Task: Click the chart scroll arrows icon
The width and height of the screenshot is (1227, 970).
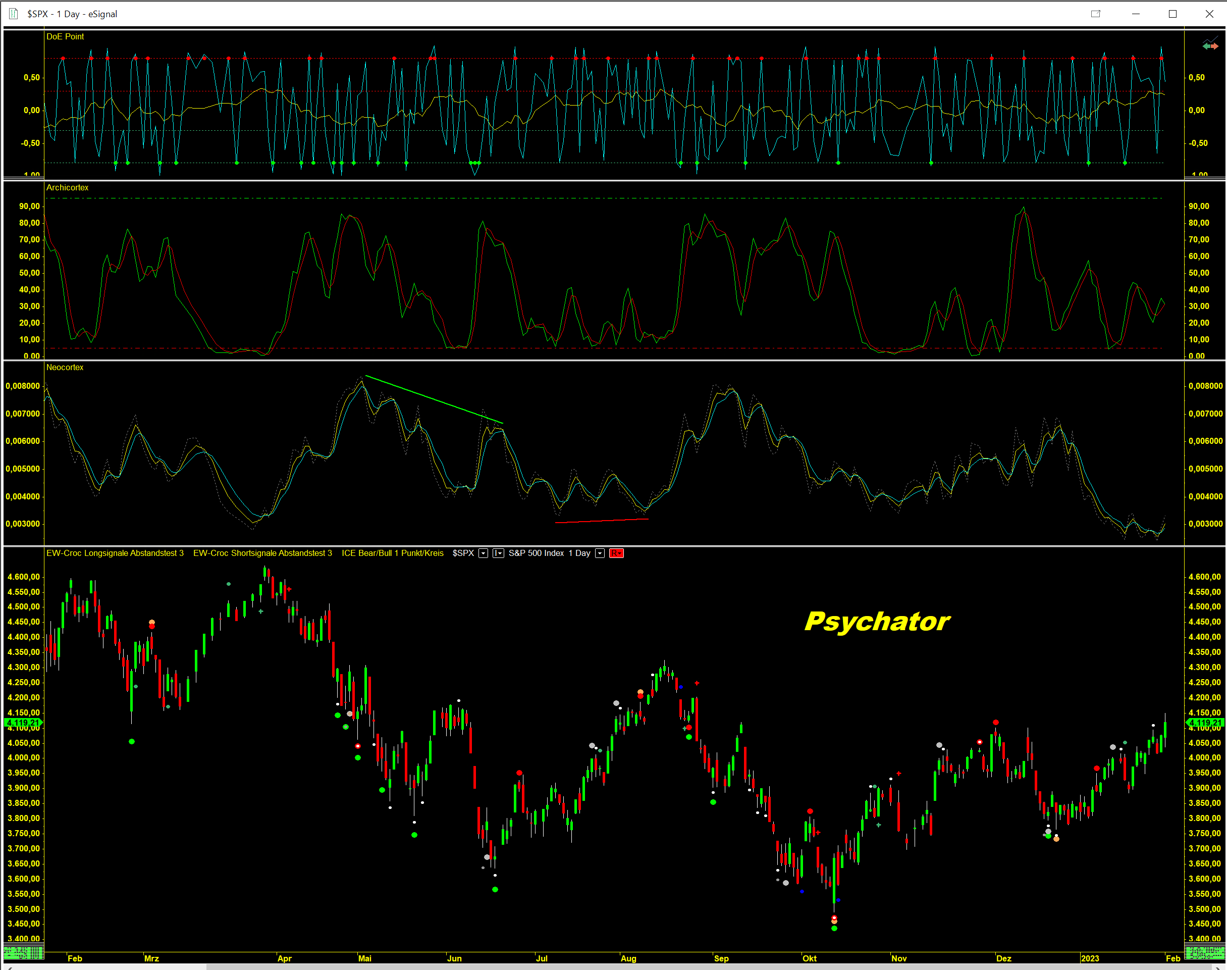Action: (1210, 45)
